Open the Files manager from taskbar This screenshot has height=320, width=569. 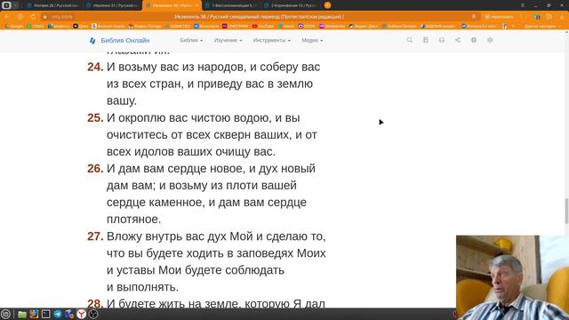22,314
